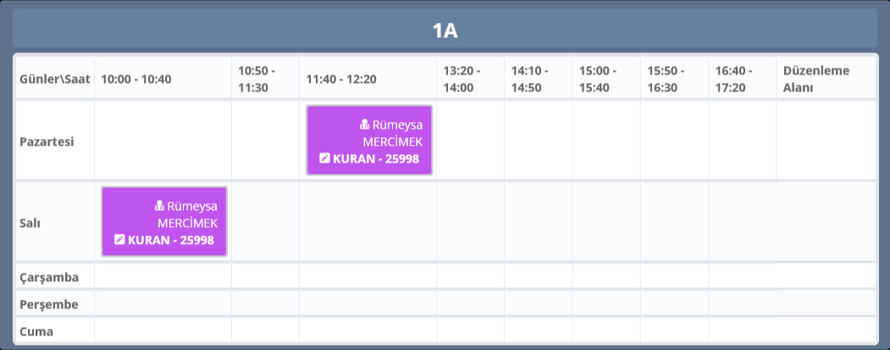Click the Düzenleme Alanı column header

click(x=816, y=79)
